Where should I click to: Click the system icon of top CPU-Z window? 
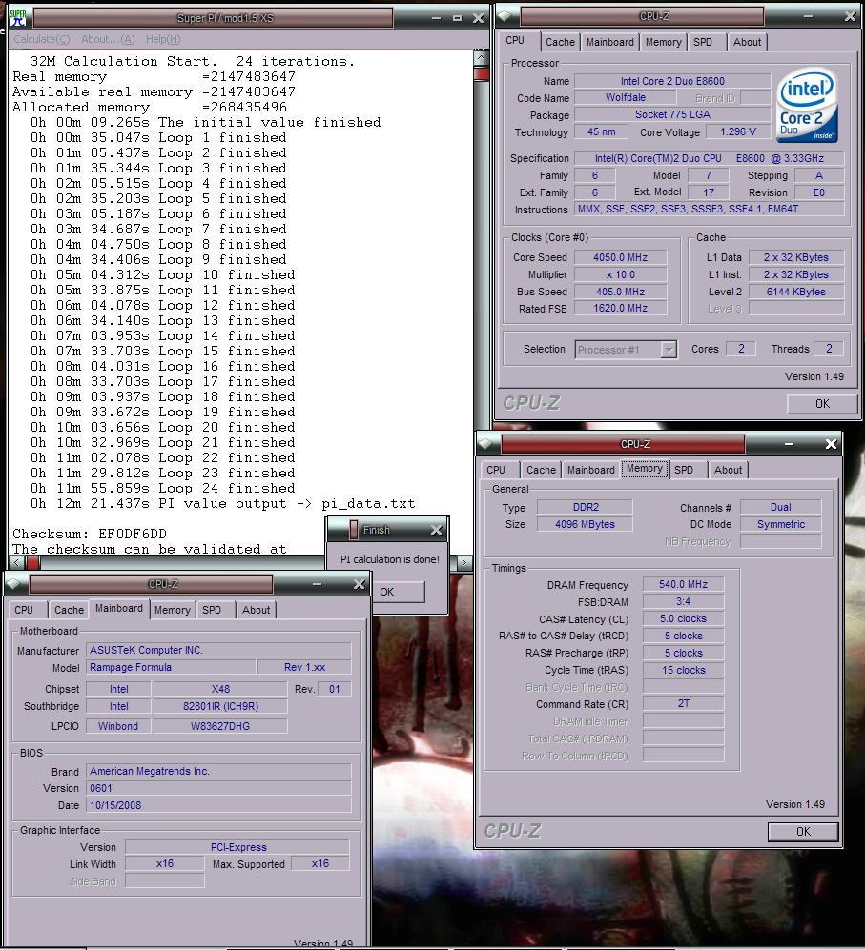(x=505, y=16)
